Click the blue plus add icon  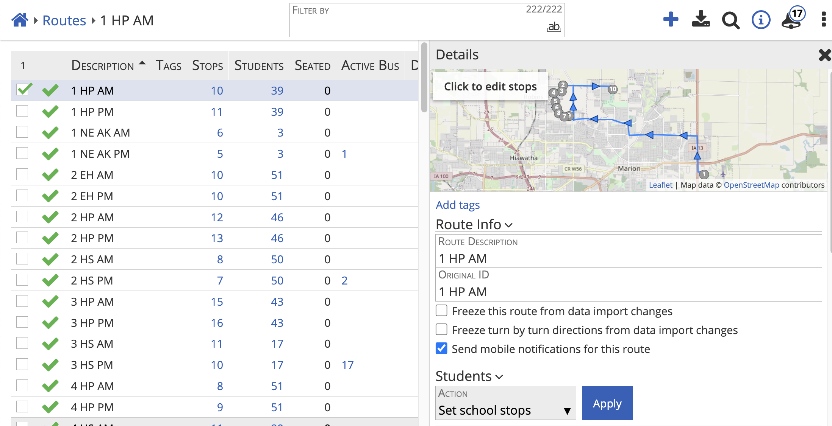[x=670, y=20]
